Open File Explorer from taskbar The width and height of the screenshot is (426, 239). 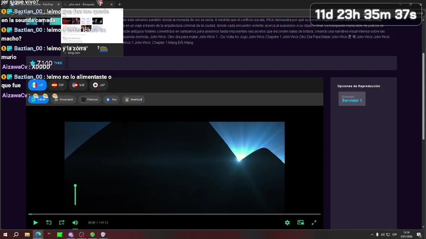coord(27,234)
